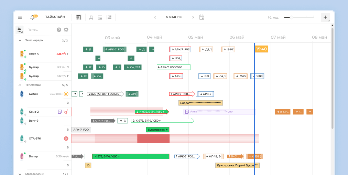The height and width of the screenshot is (175, 348).
Task: Toggle the Д view mode
Action: pos(91,17)
